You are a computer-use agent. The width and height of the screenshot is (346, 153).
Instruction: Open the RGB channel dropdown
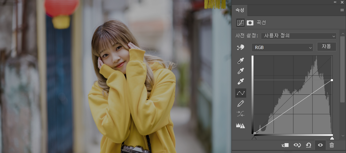[x=282, y=47]
